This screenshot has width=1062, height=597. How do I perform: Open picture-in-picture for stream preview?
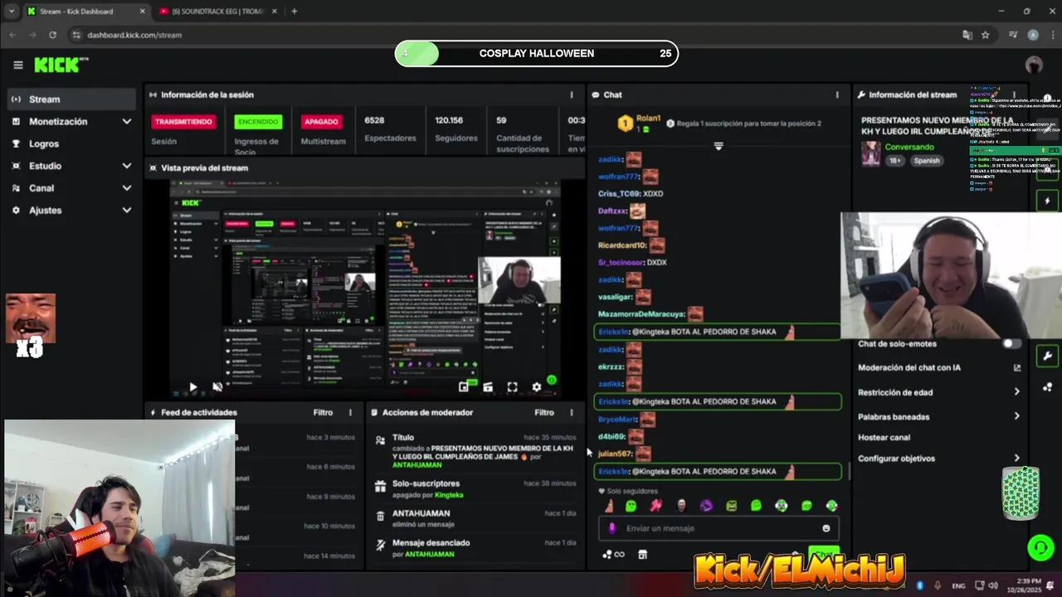pyautogui.click(x=464, y=386)
